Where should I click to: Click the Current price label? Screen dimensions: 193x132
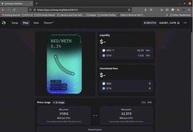(95, 129)
